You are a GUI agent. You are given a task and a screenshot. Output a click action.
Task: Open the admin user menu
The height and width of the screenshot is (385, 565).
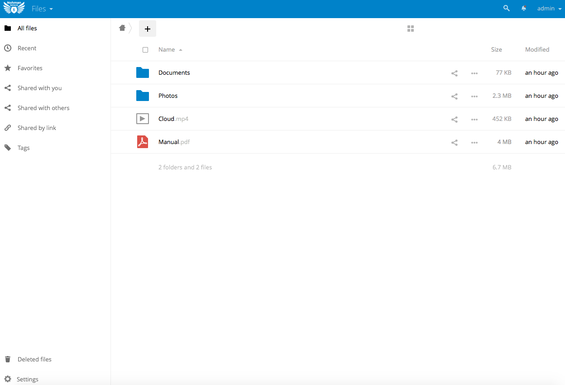pyautogui.click(x=549, y=9)
